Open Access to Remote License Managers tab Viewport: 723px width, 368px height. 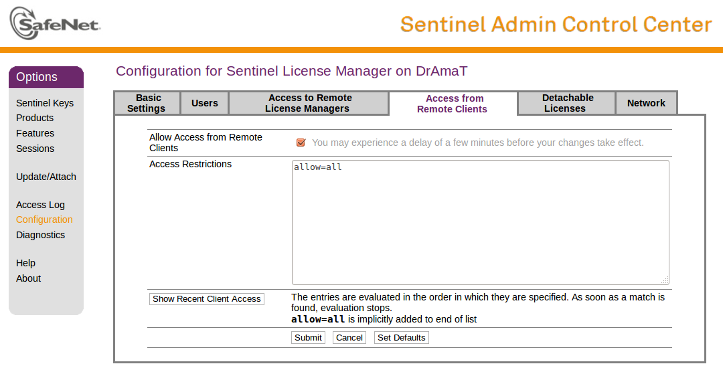(x=308, y=103)
